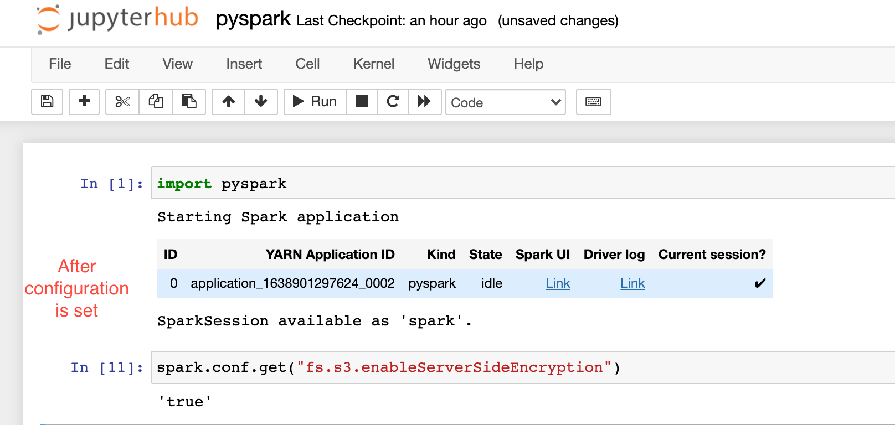Open the Code cell type dropdown
Image resolution: width=895 pixels, height=425 pixels.
tap(506, 102)
